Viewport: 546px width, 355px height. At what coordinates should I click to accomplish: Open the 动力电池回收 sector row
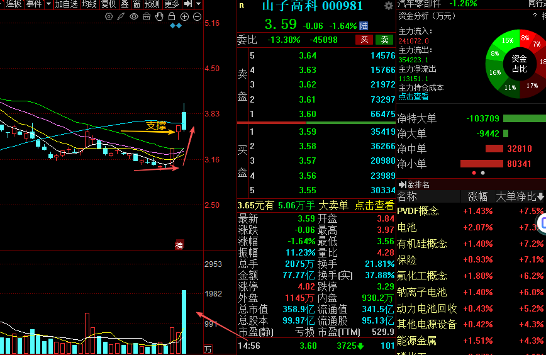[471, 308]
